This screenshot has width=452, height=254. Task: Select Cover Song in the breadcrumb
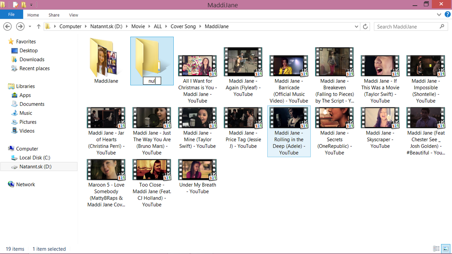pyautogui.click(x=183, y=26)
